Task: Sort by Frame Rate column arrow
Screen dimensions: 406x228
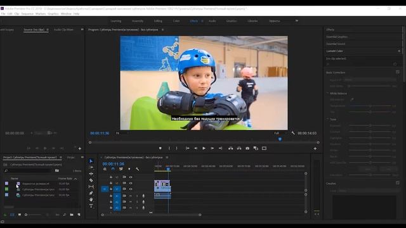Action: tap(75, 179)
